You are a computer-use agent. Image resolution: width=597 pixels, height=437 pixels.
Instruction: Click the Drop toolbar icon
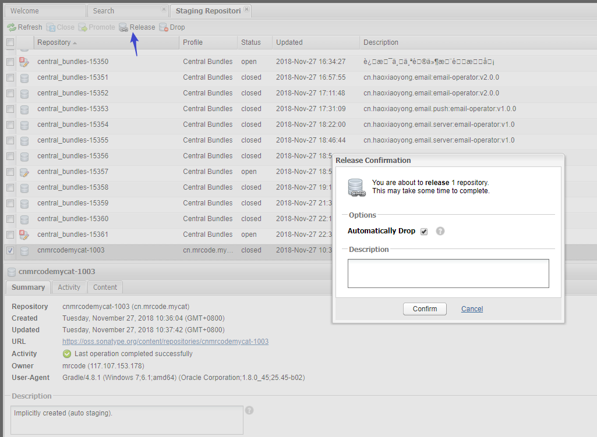pyautogui.click(x=164, y=27)
